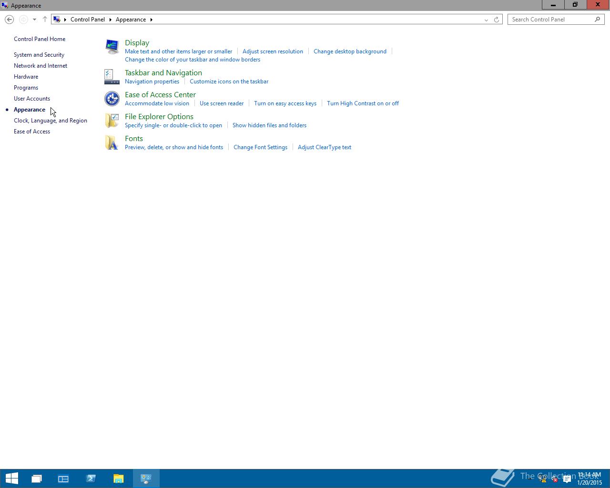Open the Taskbar and Navigation icon

[112, 76]
